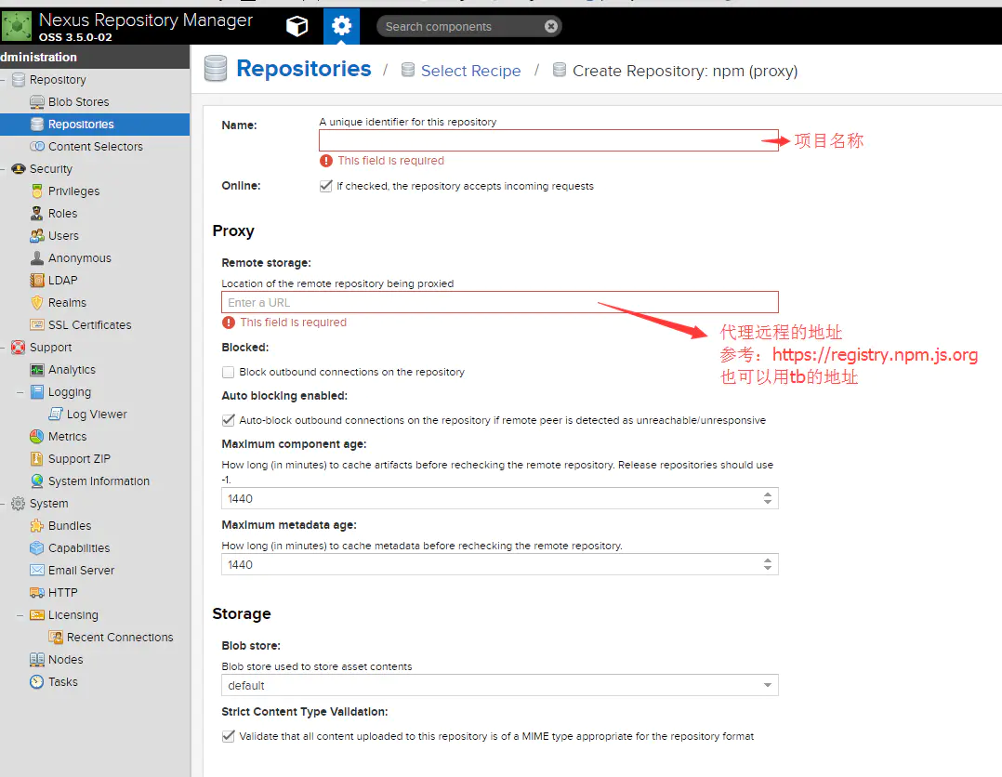Collapse the Support tree section
The image size is (1002, 777).
click(x=3, y=348)
